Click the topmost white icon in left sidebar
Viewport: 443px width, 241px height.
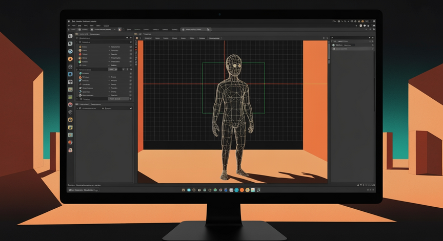70,36
